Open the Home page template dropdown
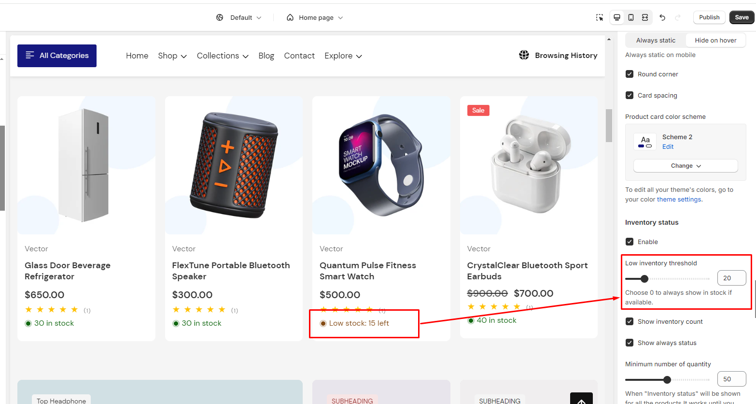 (315, 17)
